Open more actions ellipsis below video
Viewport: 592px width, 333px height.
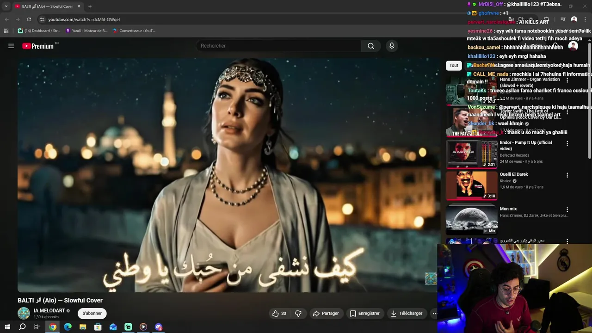(434, 314)
